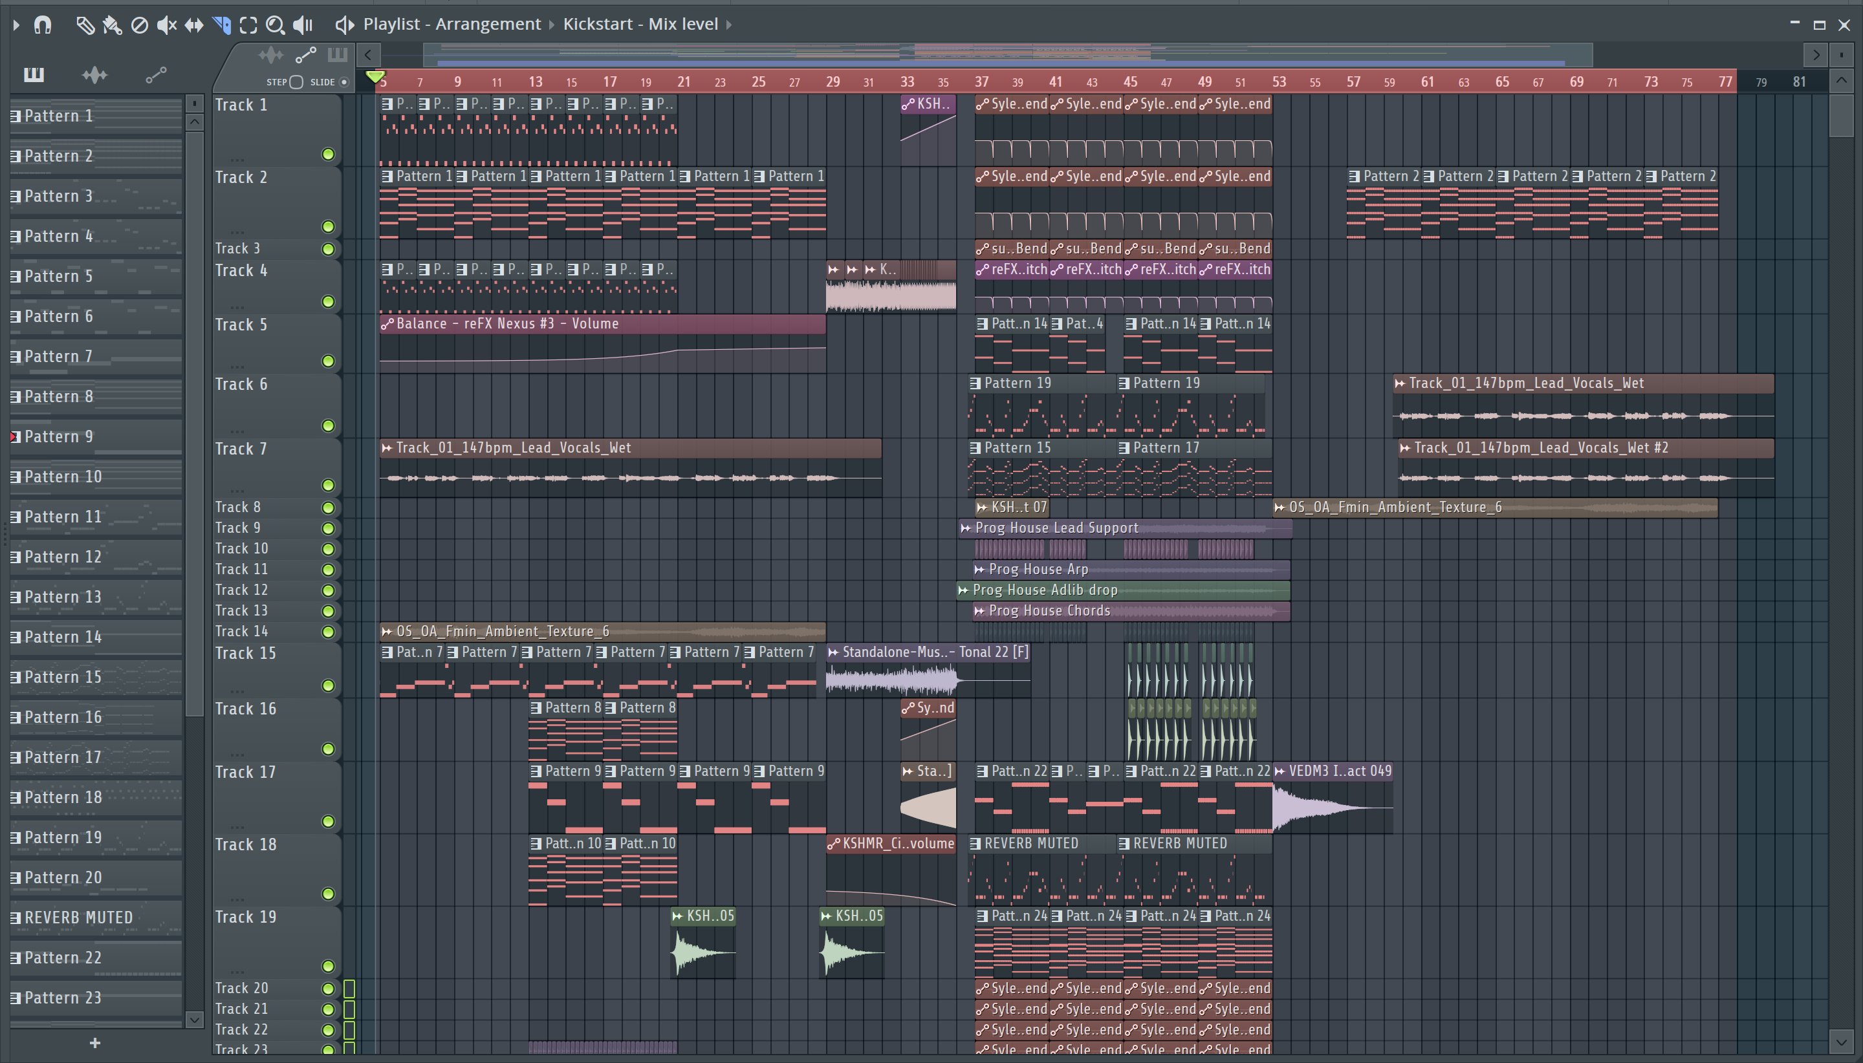Mute Track 1 with green LED
Viewport: 1863px width, 1063px height.
tap(328, 154)
